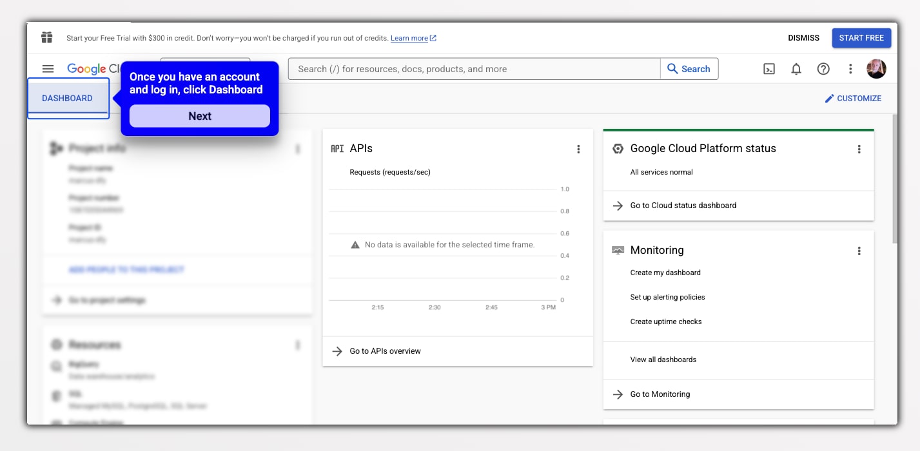Open APIs card three-dot menu

pos(578,149)
